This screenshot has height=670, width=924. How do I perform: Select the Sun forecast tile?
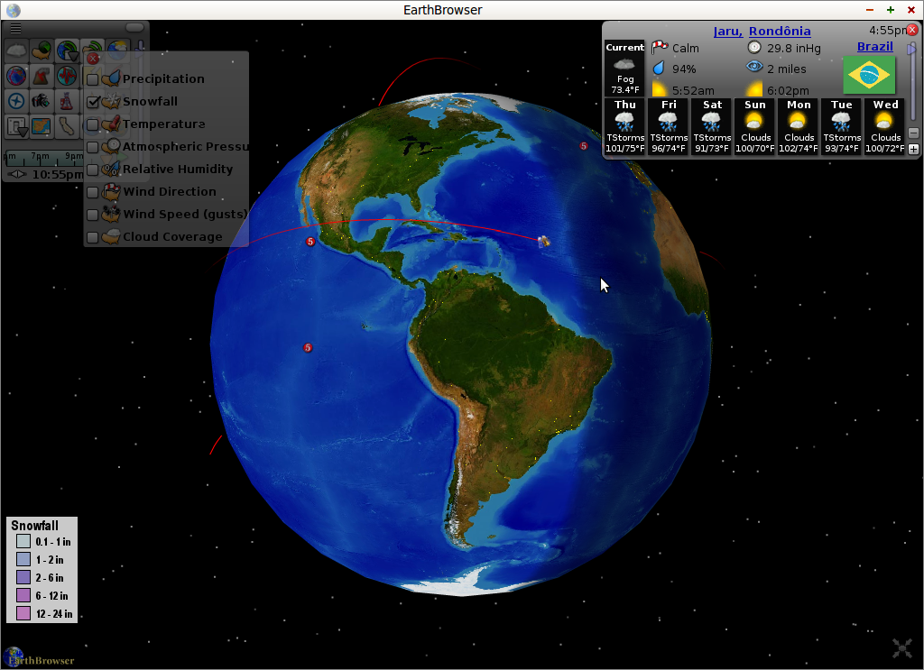tap(755, 126)
